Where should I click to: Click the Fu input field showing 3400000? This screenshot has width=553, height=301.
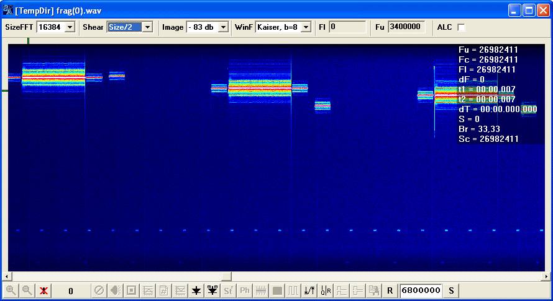click(x=406, y=27)
